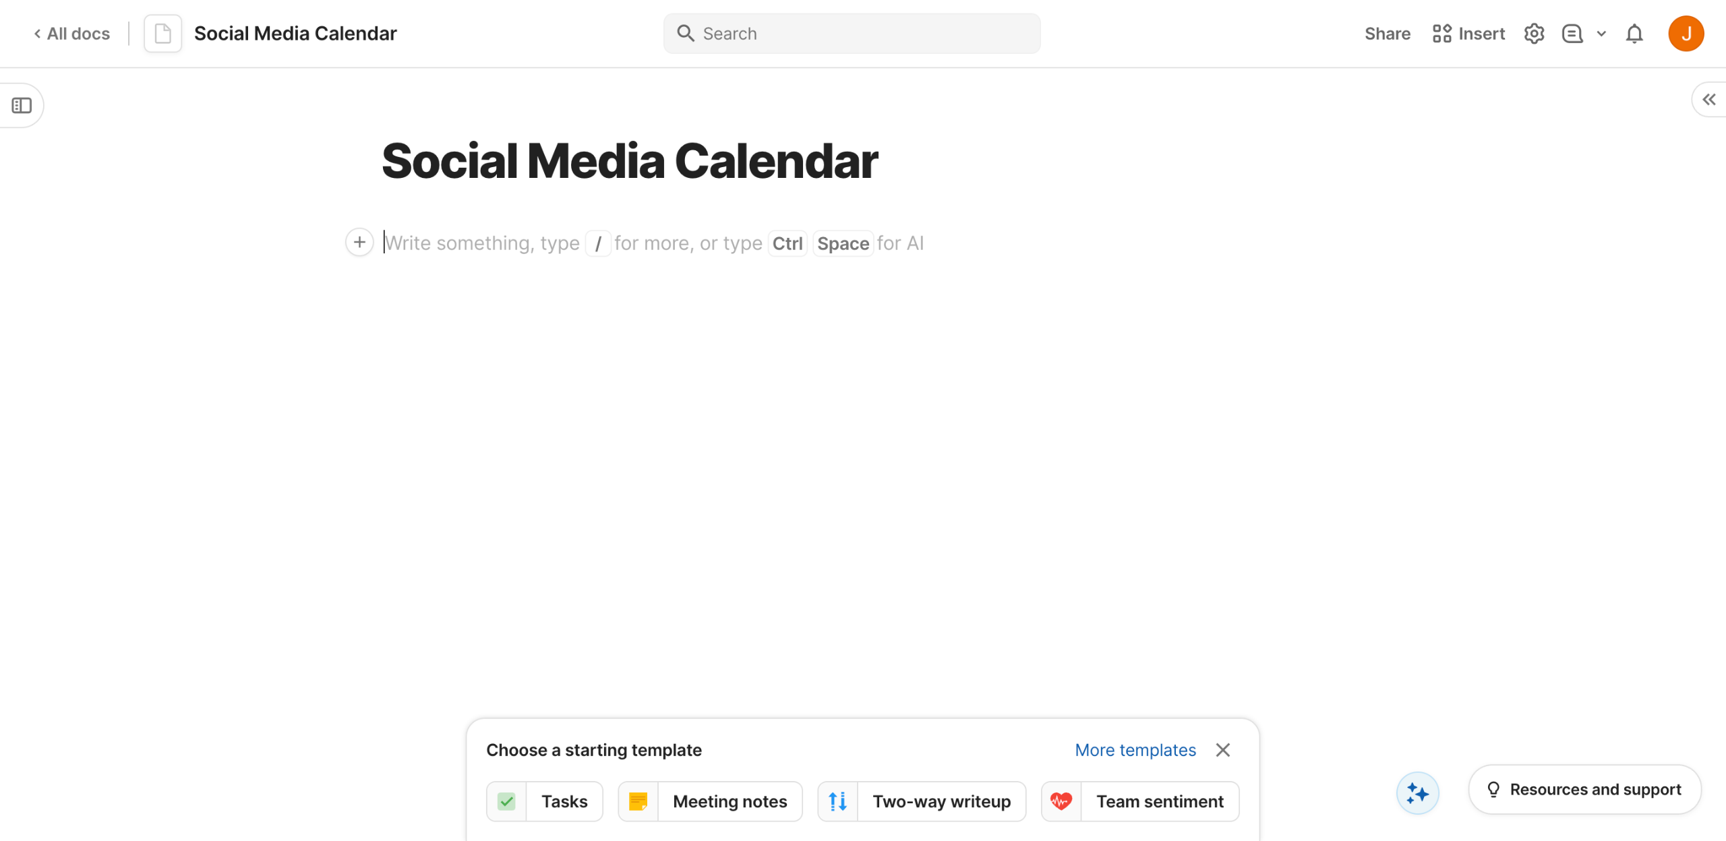This screenshot has height=841, width=1726.
Task: Dismiss the starting template panel
Action: (1223, 750)
